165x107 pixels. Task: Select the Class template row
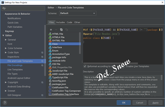65,44
